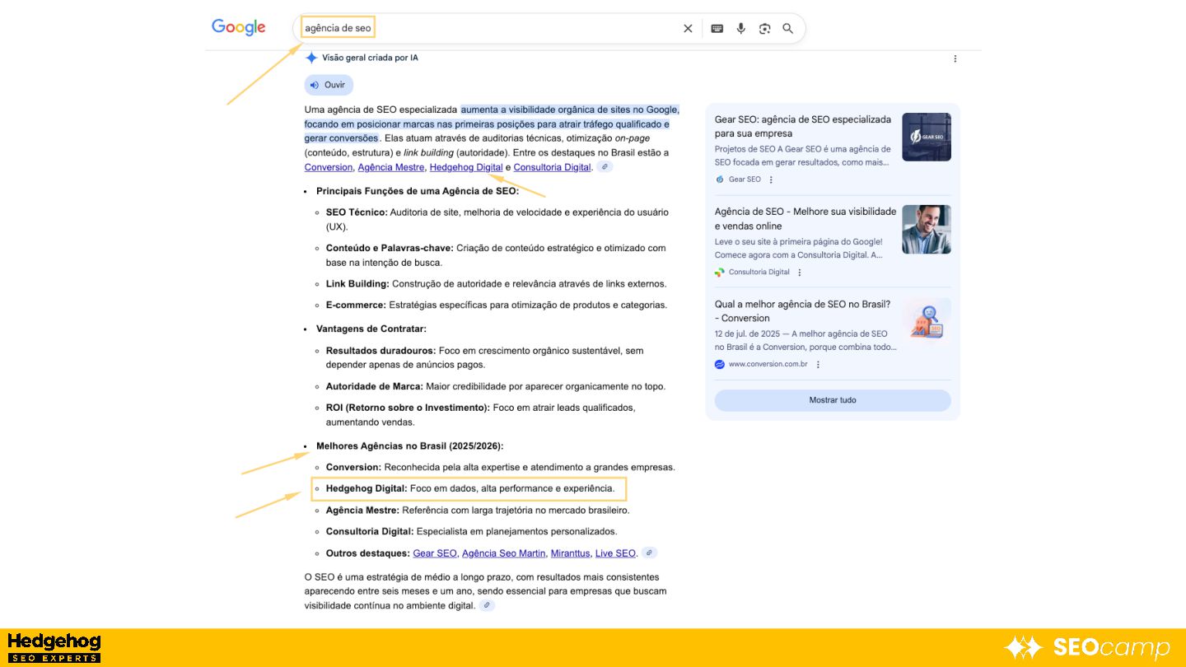The image size is (1186, 667).
Task: Open the Gear SEO link in Outros destaques
Action: (x=435, y=553)
